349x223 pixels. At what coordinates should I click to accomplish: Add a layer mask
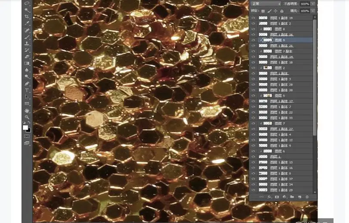click(x=277, y=197)
